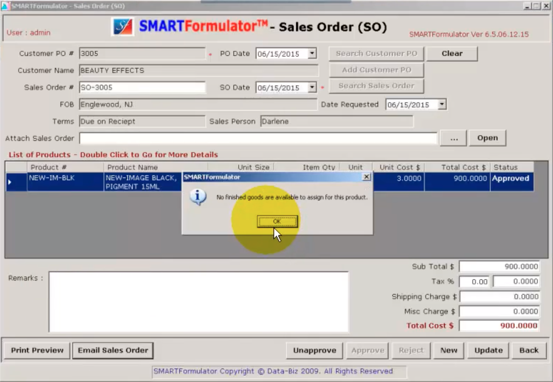Click the 900.0000 total cost cell in the row
Viewport: 553px width, 382px height.
pyautogui.click(x=457, y=182)
